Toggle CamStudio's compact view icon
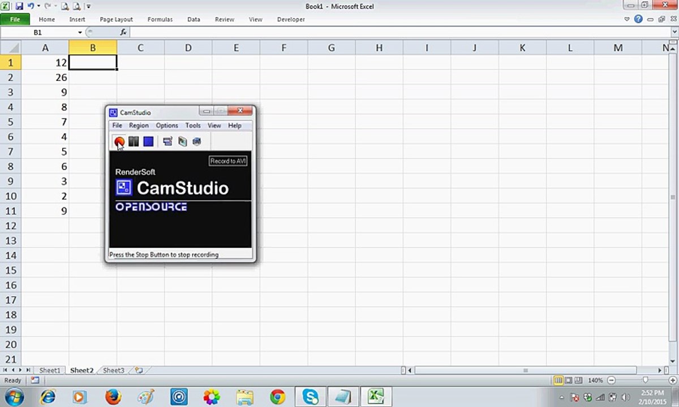679x407 pixels. point(167,141)
